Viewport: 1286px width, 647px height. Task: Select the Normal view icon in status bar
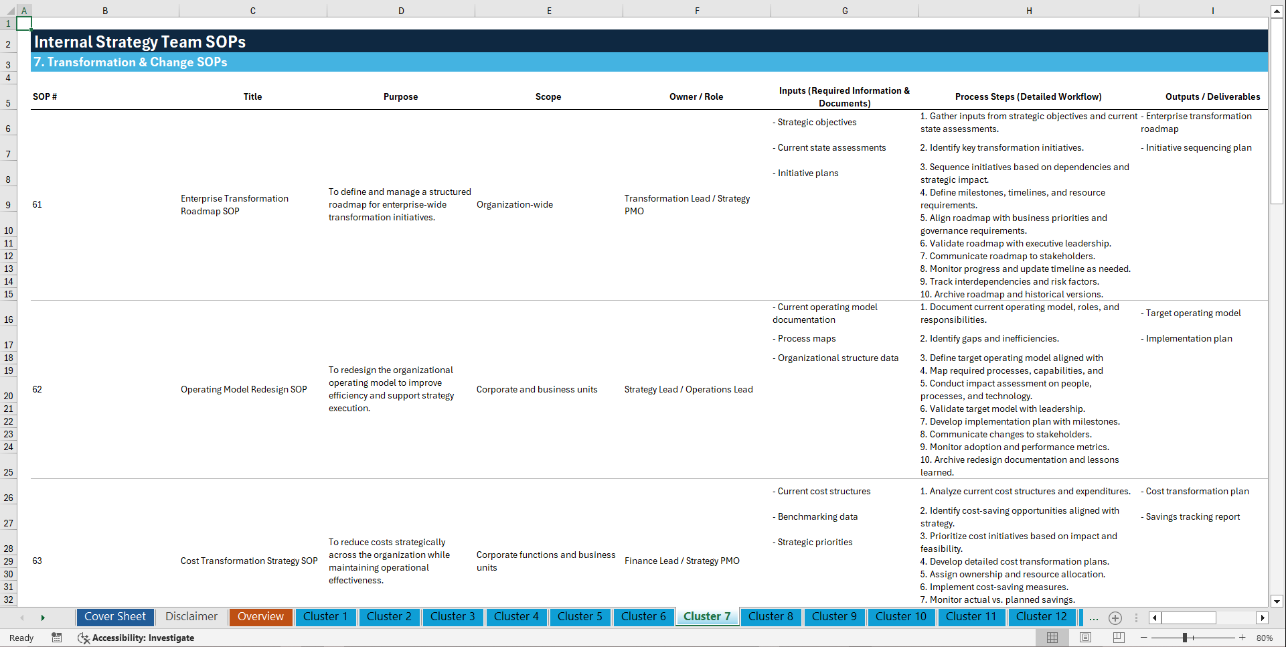1052,637
